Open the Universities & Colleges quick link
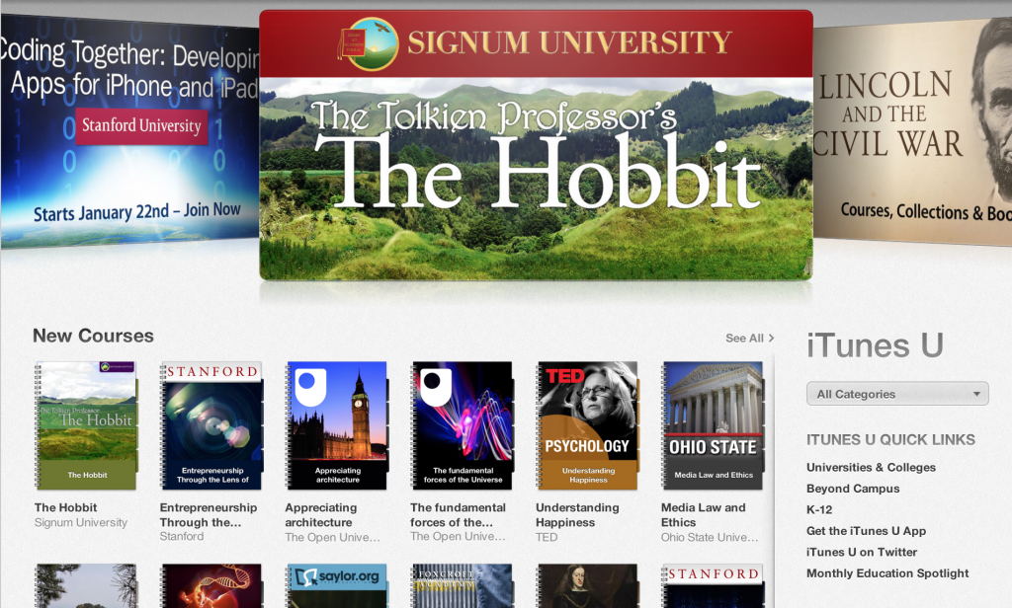This screenshot has height=608, width=1012. tap(871, 468)
